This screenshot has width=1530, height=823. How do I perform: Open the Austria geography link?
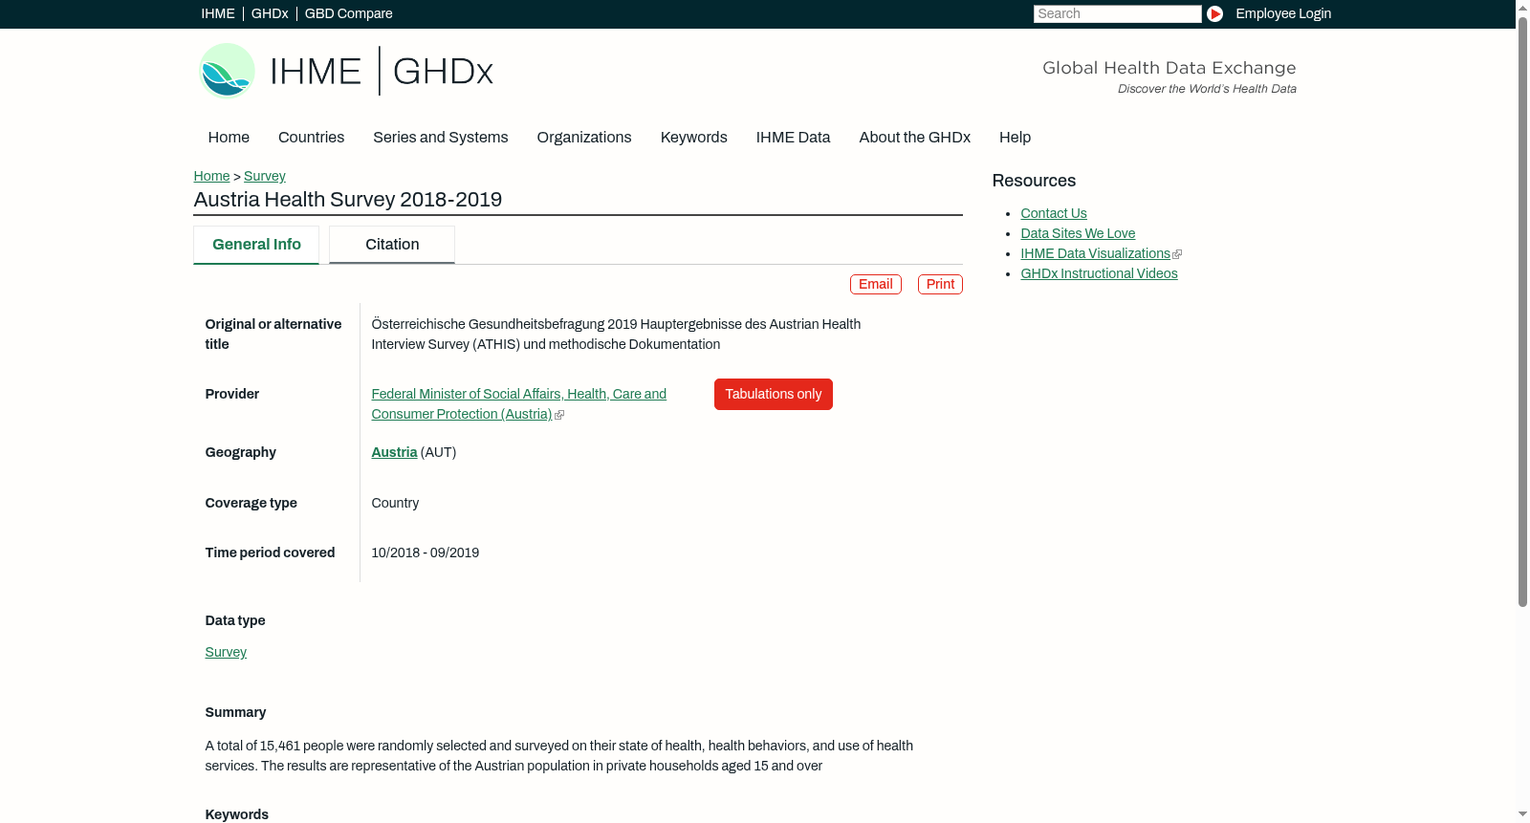pyautogui.click(x=394, y=452)
